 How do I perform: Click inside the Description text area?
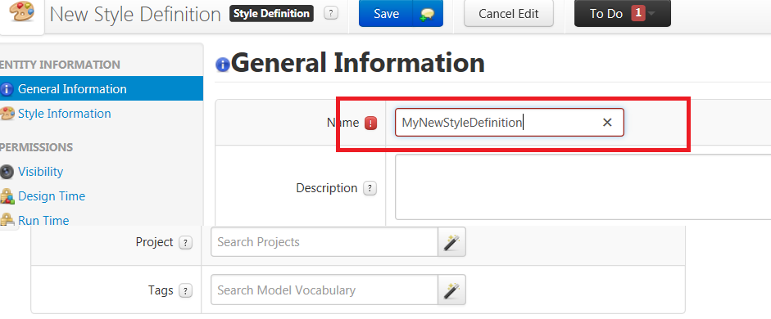[583, 187]
